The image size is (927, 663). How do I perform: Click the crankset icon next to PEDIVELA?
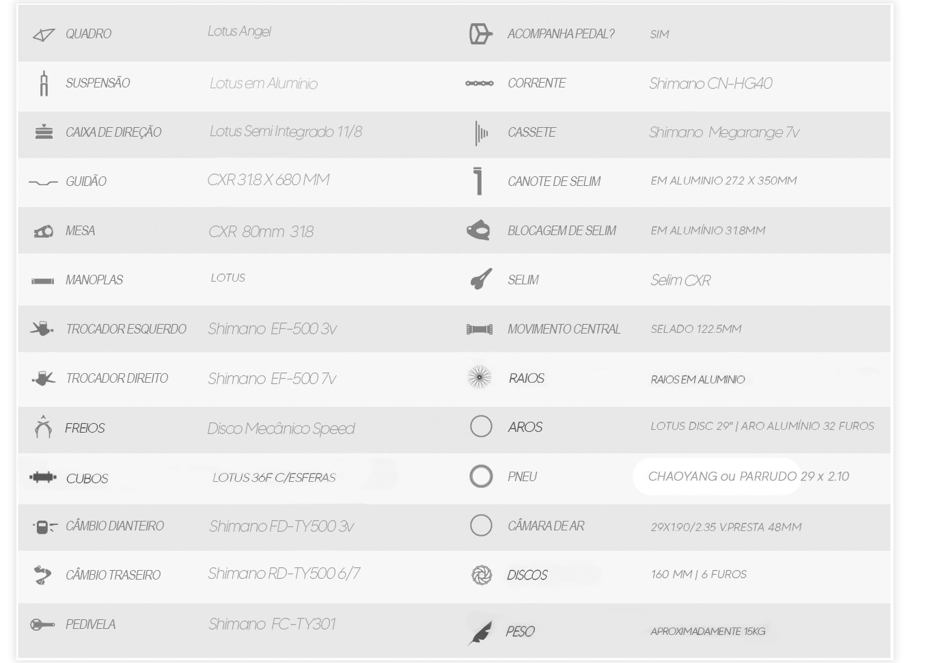(42, 624)
